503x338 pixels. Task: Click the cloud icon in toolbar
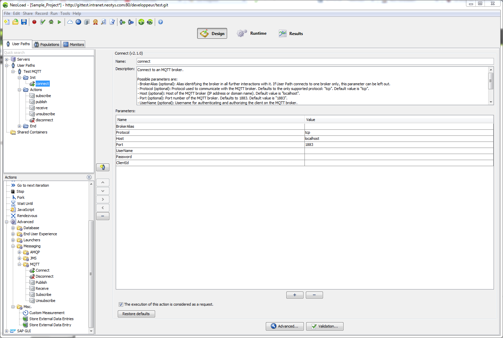(x=70, y=22)
